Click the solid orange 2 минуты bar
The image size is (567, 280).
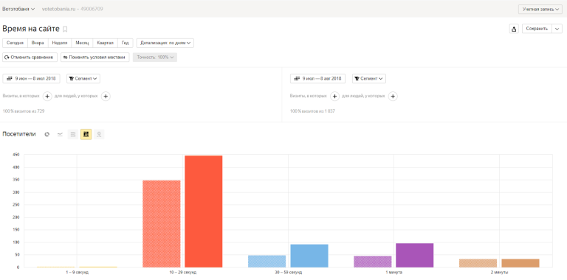[520, 263]
